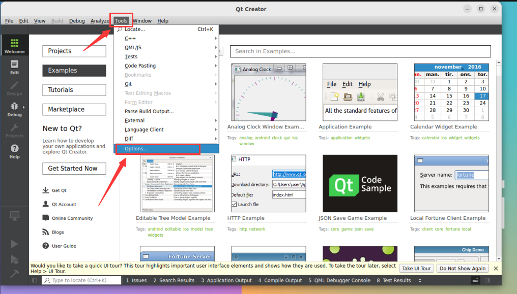Click the Projects button on Welcome page
This screenshot has width=517, height=294.
pos(74,51)
